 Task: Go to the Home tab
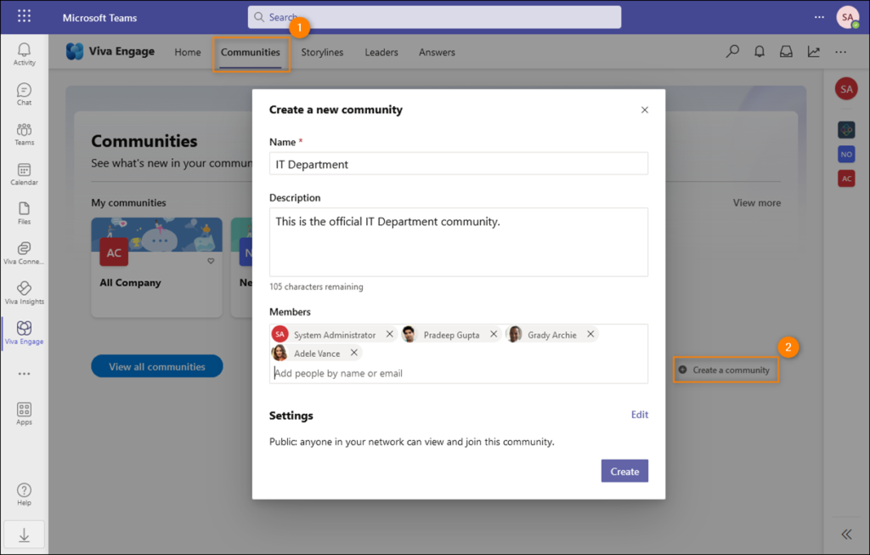pos(188,52)
